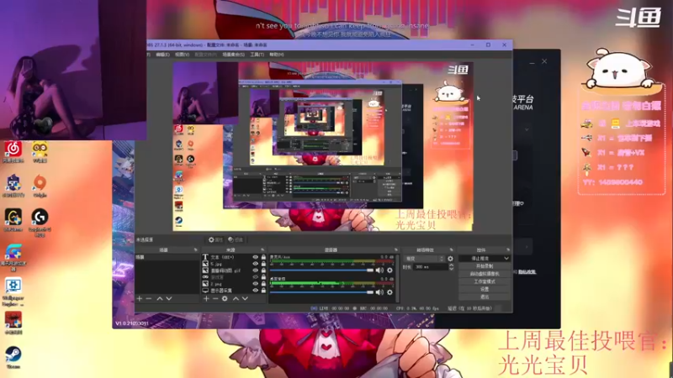
Task: Add a new source with the plus button
Action: (206, 298)
